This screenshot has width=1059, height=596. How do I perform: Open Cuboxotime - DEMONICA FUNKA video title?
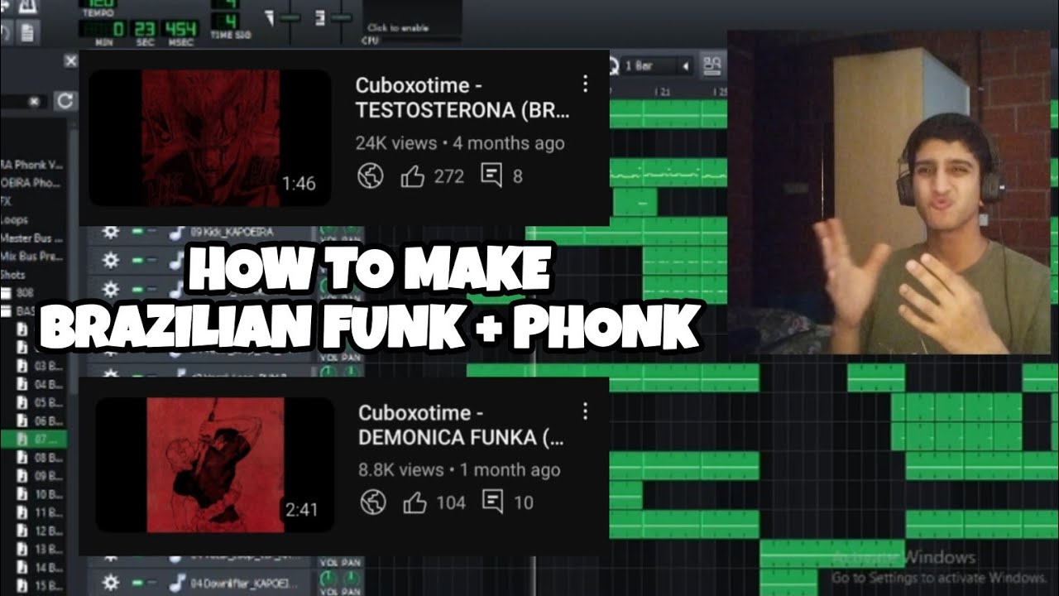tap(462, 425)
